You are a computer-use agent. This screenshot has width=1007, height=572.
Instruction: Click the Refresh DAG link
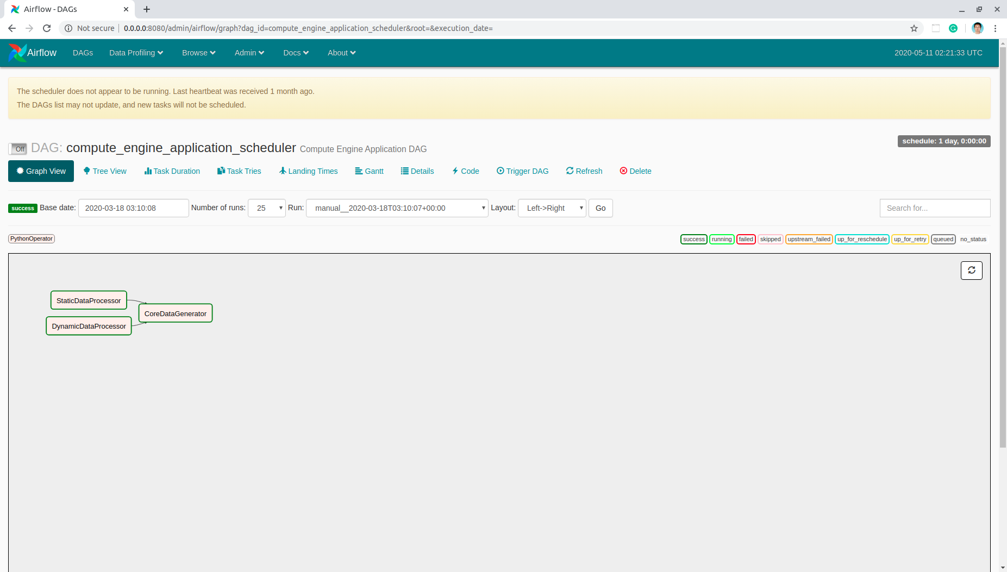coord(584,171)
